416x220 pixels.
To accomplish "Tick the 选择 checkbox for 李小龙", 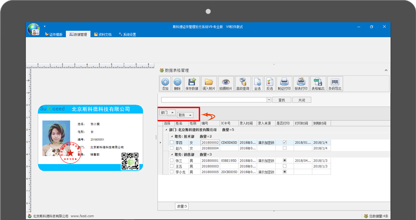I will (172, 172).
